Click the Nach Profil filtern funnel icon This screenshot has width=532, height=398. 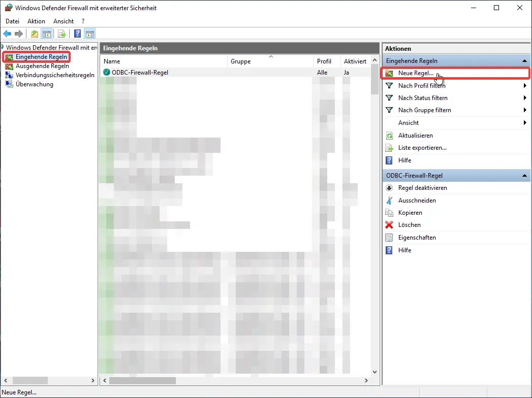pos(389,85)
